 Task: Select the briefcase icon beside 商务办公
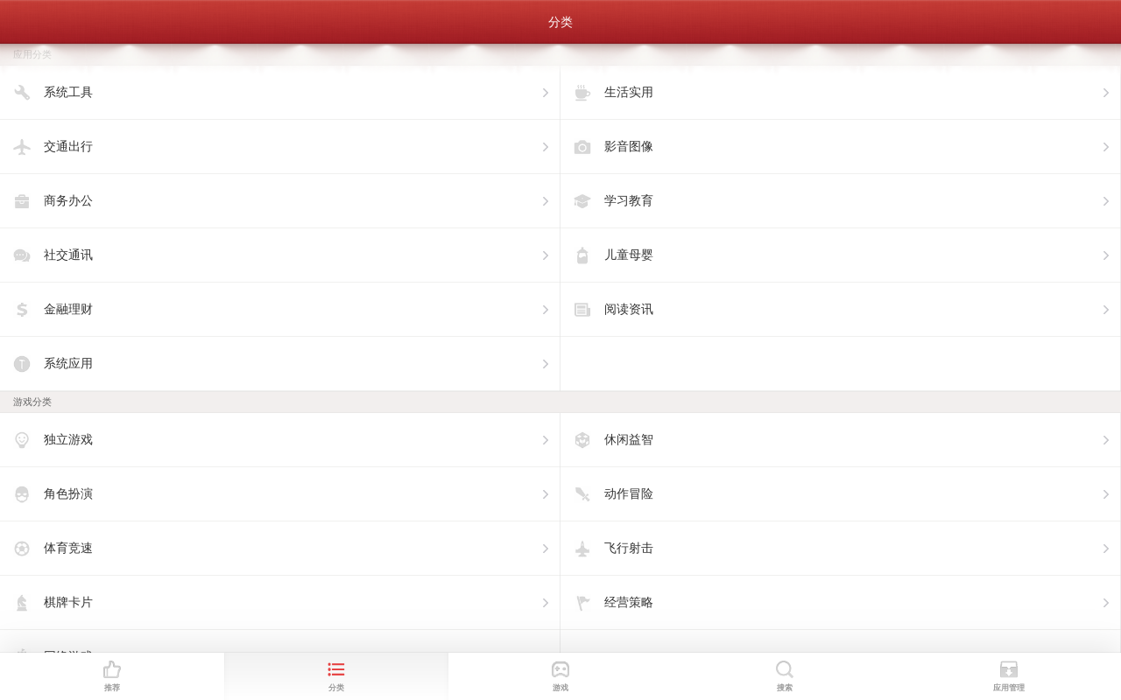[x=22, y=201]
